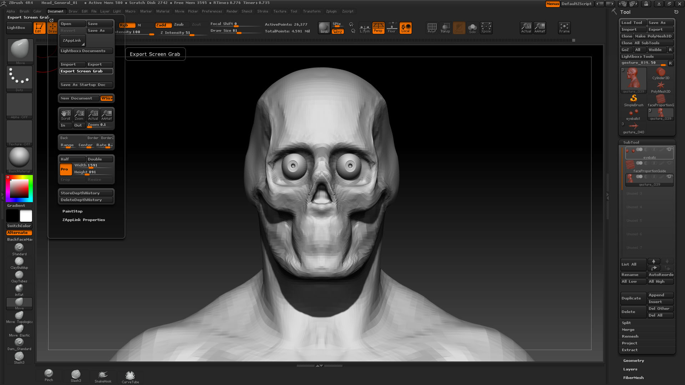Open the Zplugin menu
685x385 pixels.
[331, 11]
